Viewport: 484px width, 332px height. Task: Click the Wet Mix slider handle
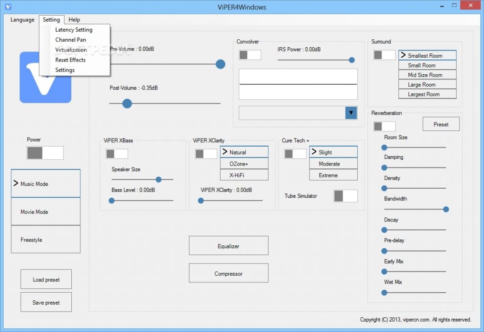384,292
